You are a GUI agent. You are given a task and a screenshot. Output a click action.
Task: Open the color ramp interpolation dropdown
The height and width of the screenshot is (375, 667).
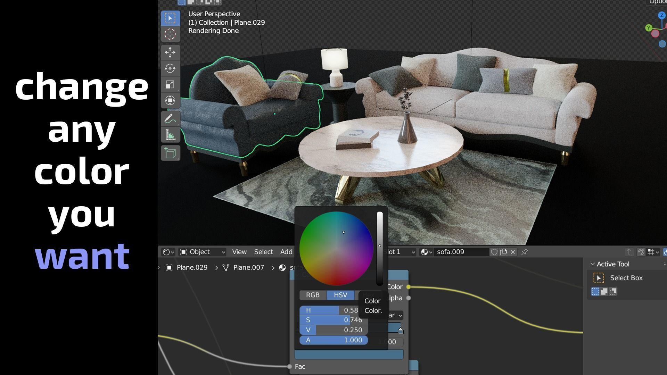(395, 315)
